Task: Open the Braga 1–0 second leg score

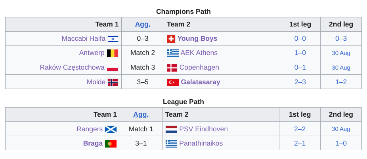Action: [x=341, y=143]
